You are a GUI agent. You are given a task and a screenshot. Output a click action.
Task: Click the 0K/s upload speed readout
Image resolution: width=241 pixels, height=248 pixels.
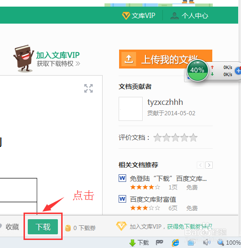point(228,68)
